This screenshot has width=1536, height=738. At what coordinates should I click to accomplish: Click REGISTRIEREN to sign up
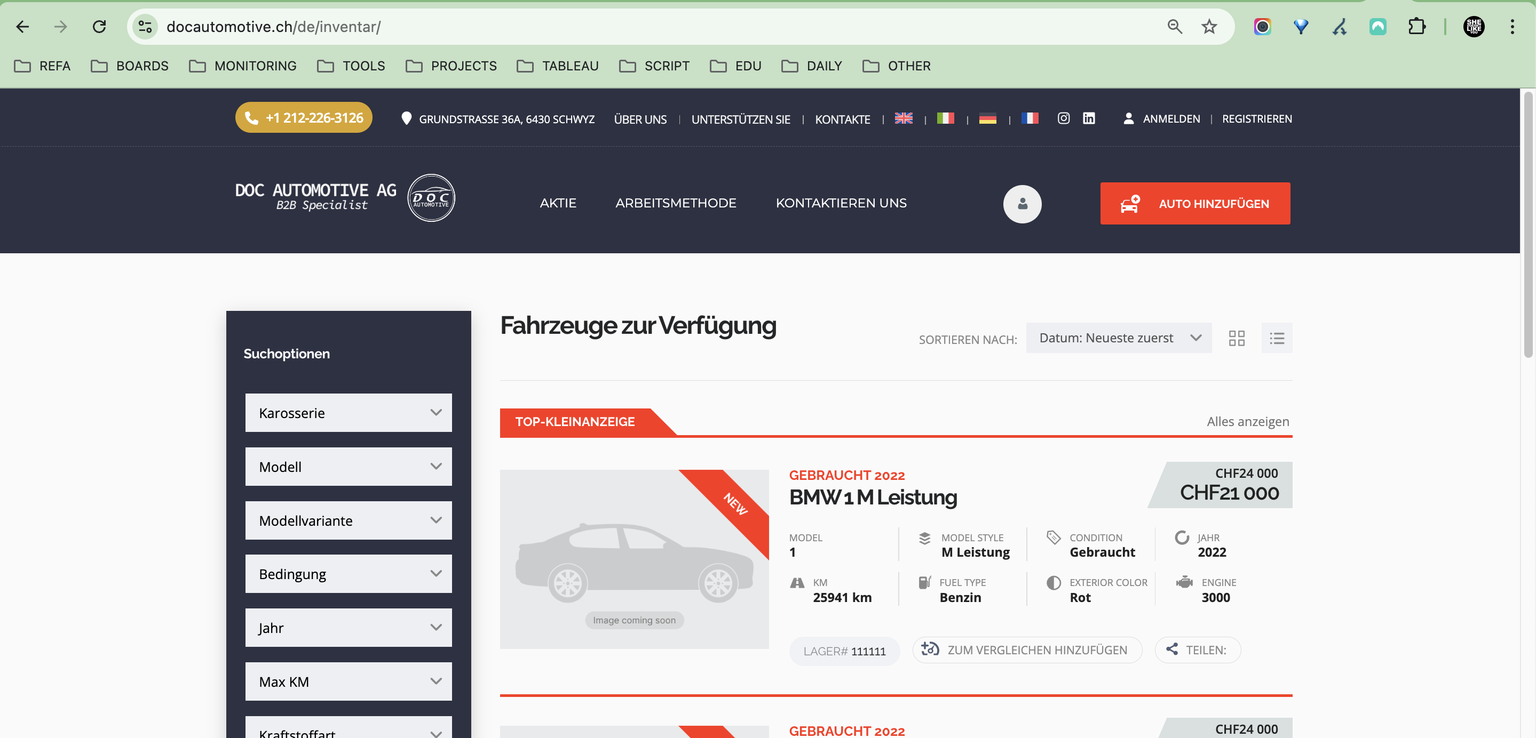[1257, 118]
